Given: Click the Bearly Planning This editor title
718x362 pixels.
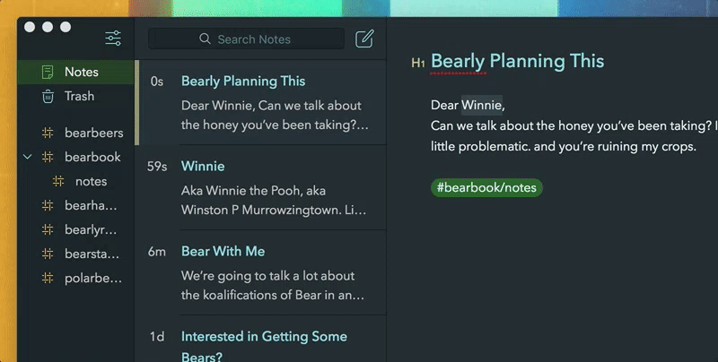Looking at the screenshot, I should click(x=517, y=61).
